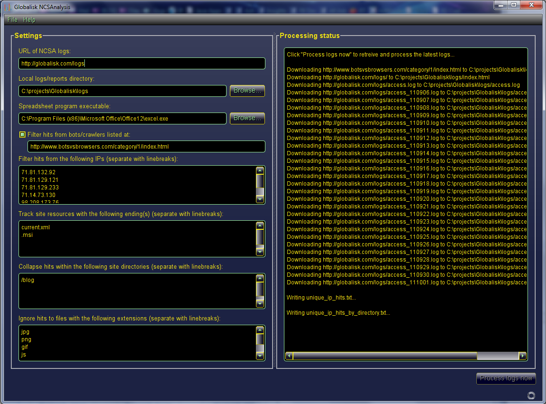Browse for the spreadsheet program executable
Screen dimensions: 546x404
click(247, 118)
